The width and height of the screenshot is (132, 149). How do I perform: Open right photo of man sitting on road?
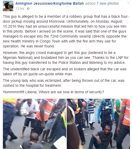[x=98, y=124]
